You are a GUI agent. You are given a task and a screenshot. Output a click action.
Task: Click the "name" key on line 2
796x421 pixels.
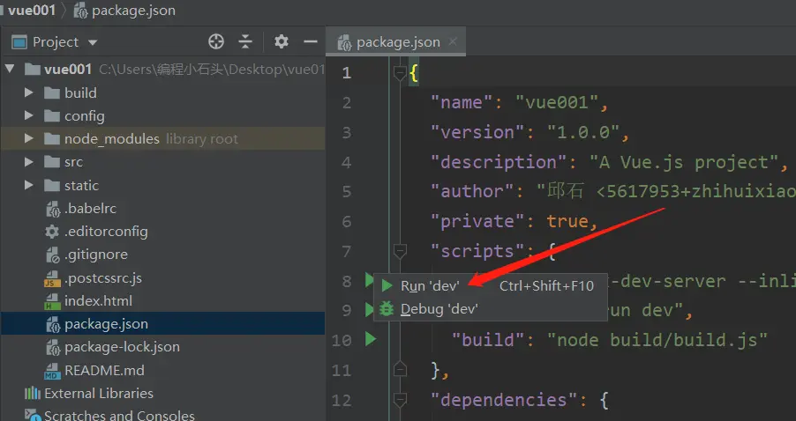tap(462, 103)
